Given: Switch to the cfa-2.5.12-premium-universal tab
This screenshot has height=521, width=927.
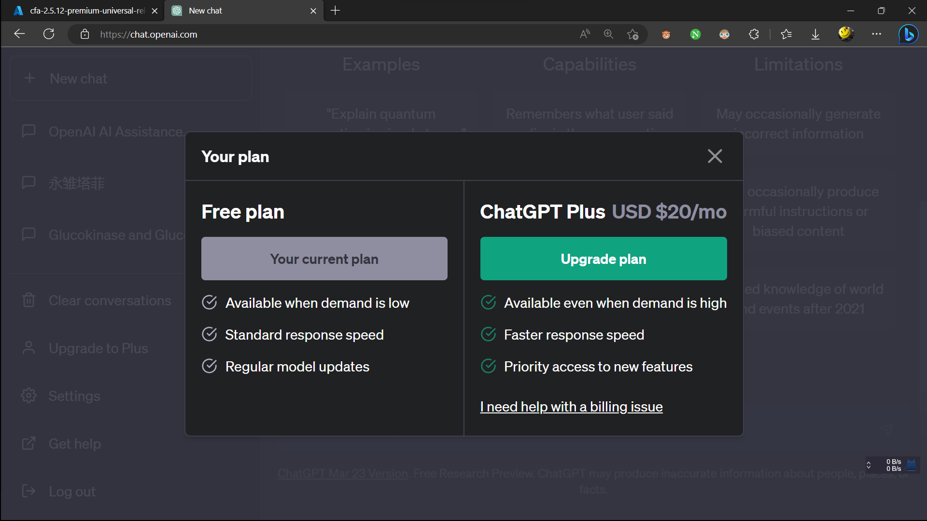Looking at the screenshot, I should (86, 11).
